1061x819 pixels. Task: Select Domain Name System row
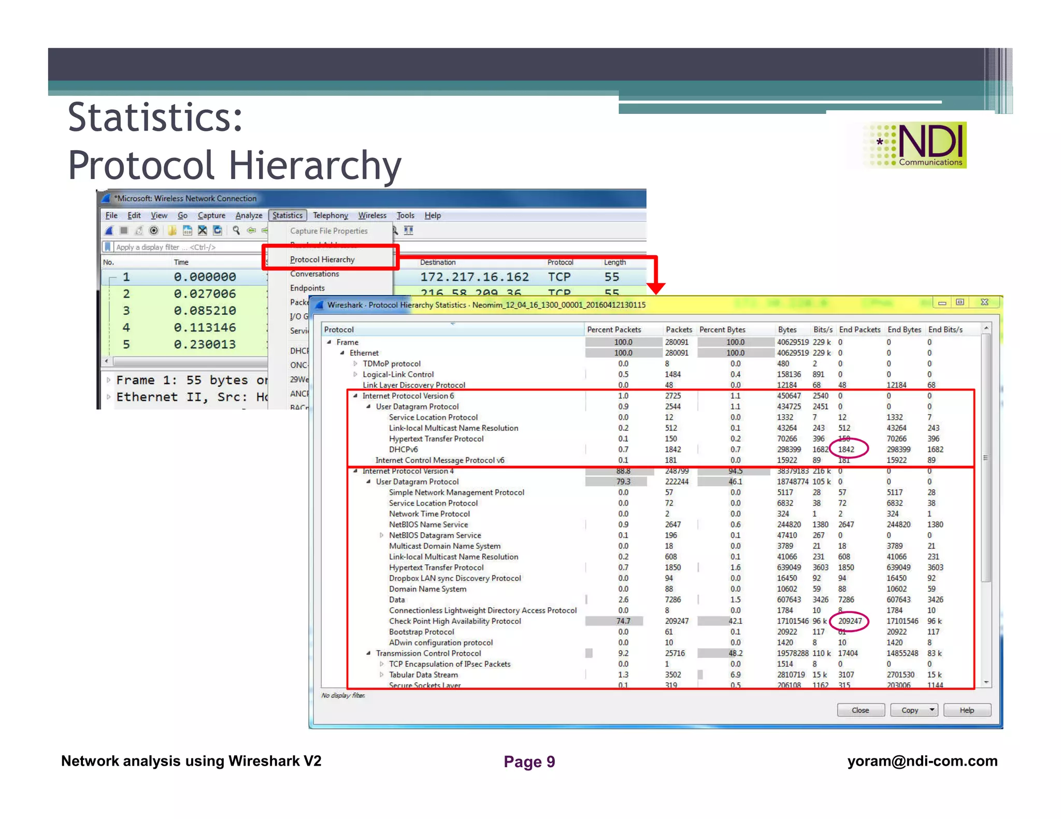coord(651,589)
